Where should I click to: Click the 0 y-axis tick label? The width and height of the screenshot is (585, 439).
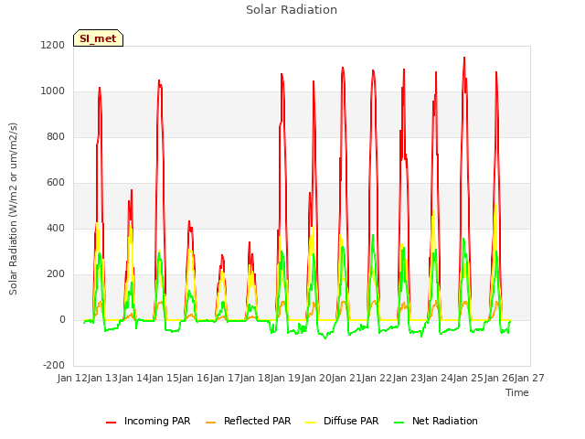(x=62, y=319)
